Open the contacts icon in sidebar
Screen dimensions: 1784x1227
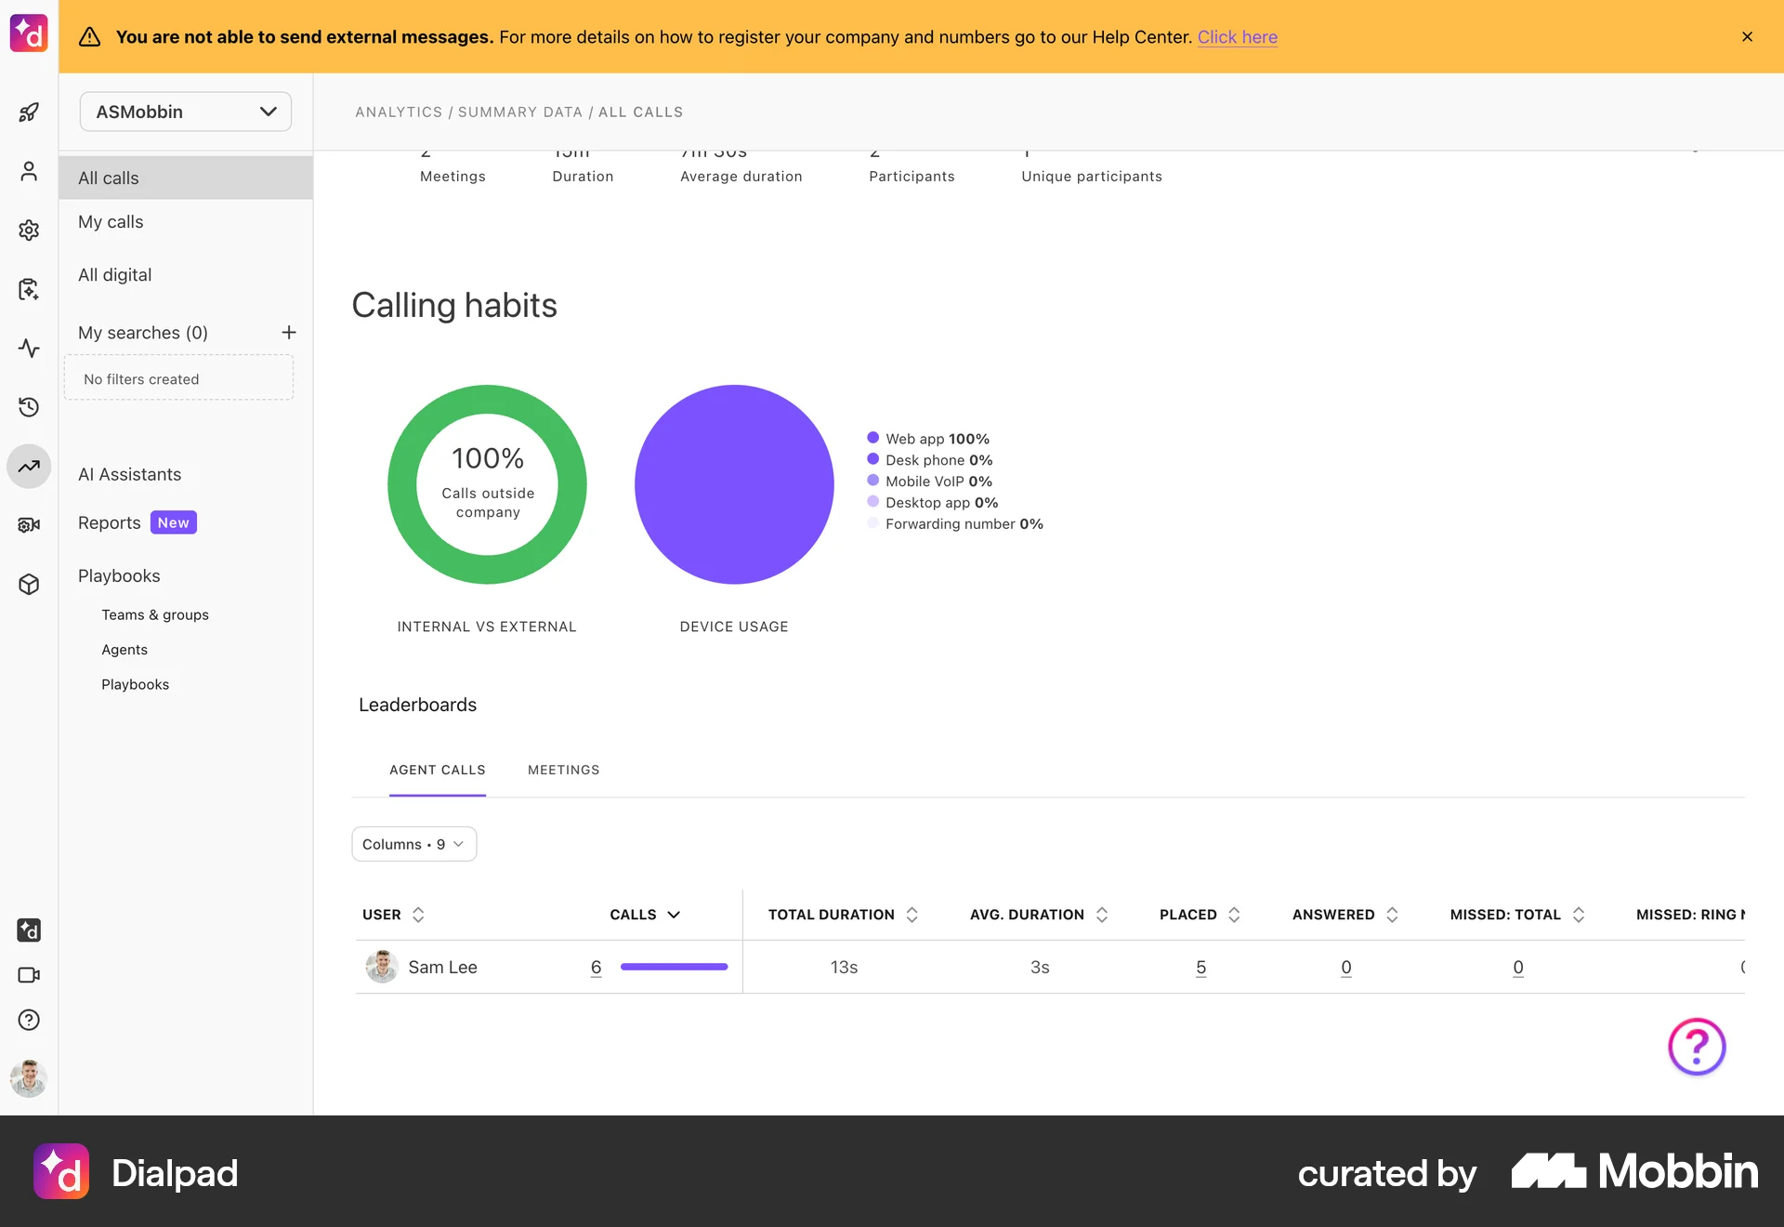click(29, 171)
